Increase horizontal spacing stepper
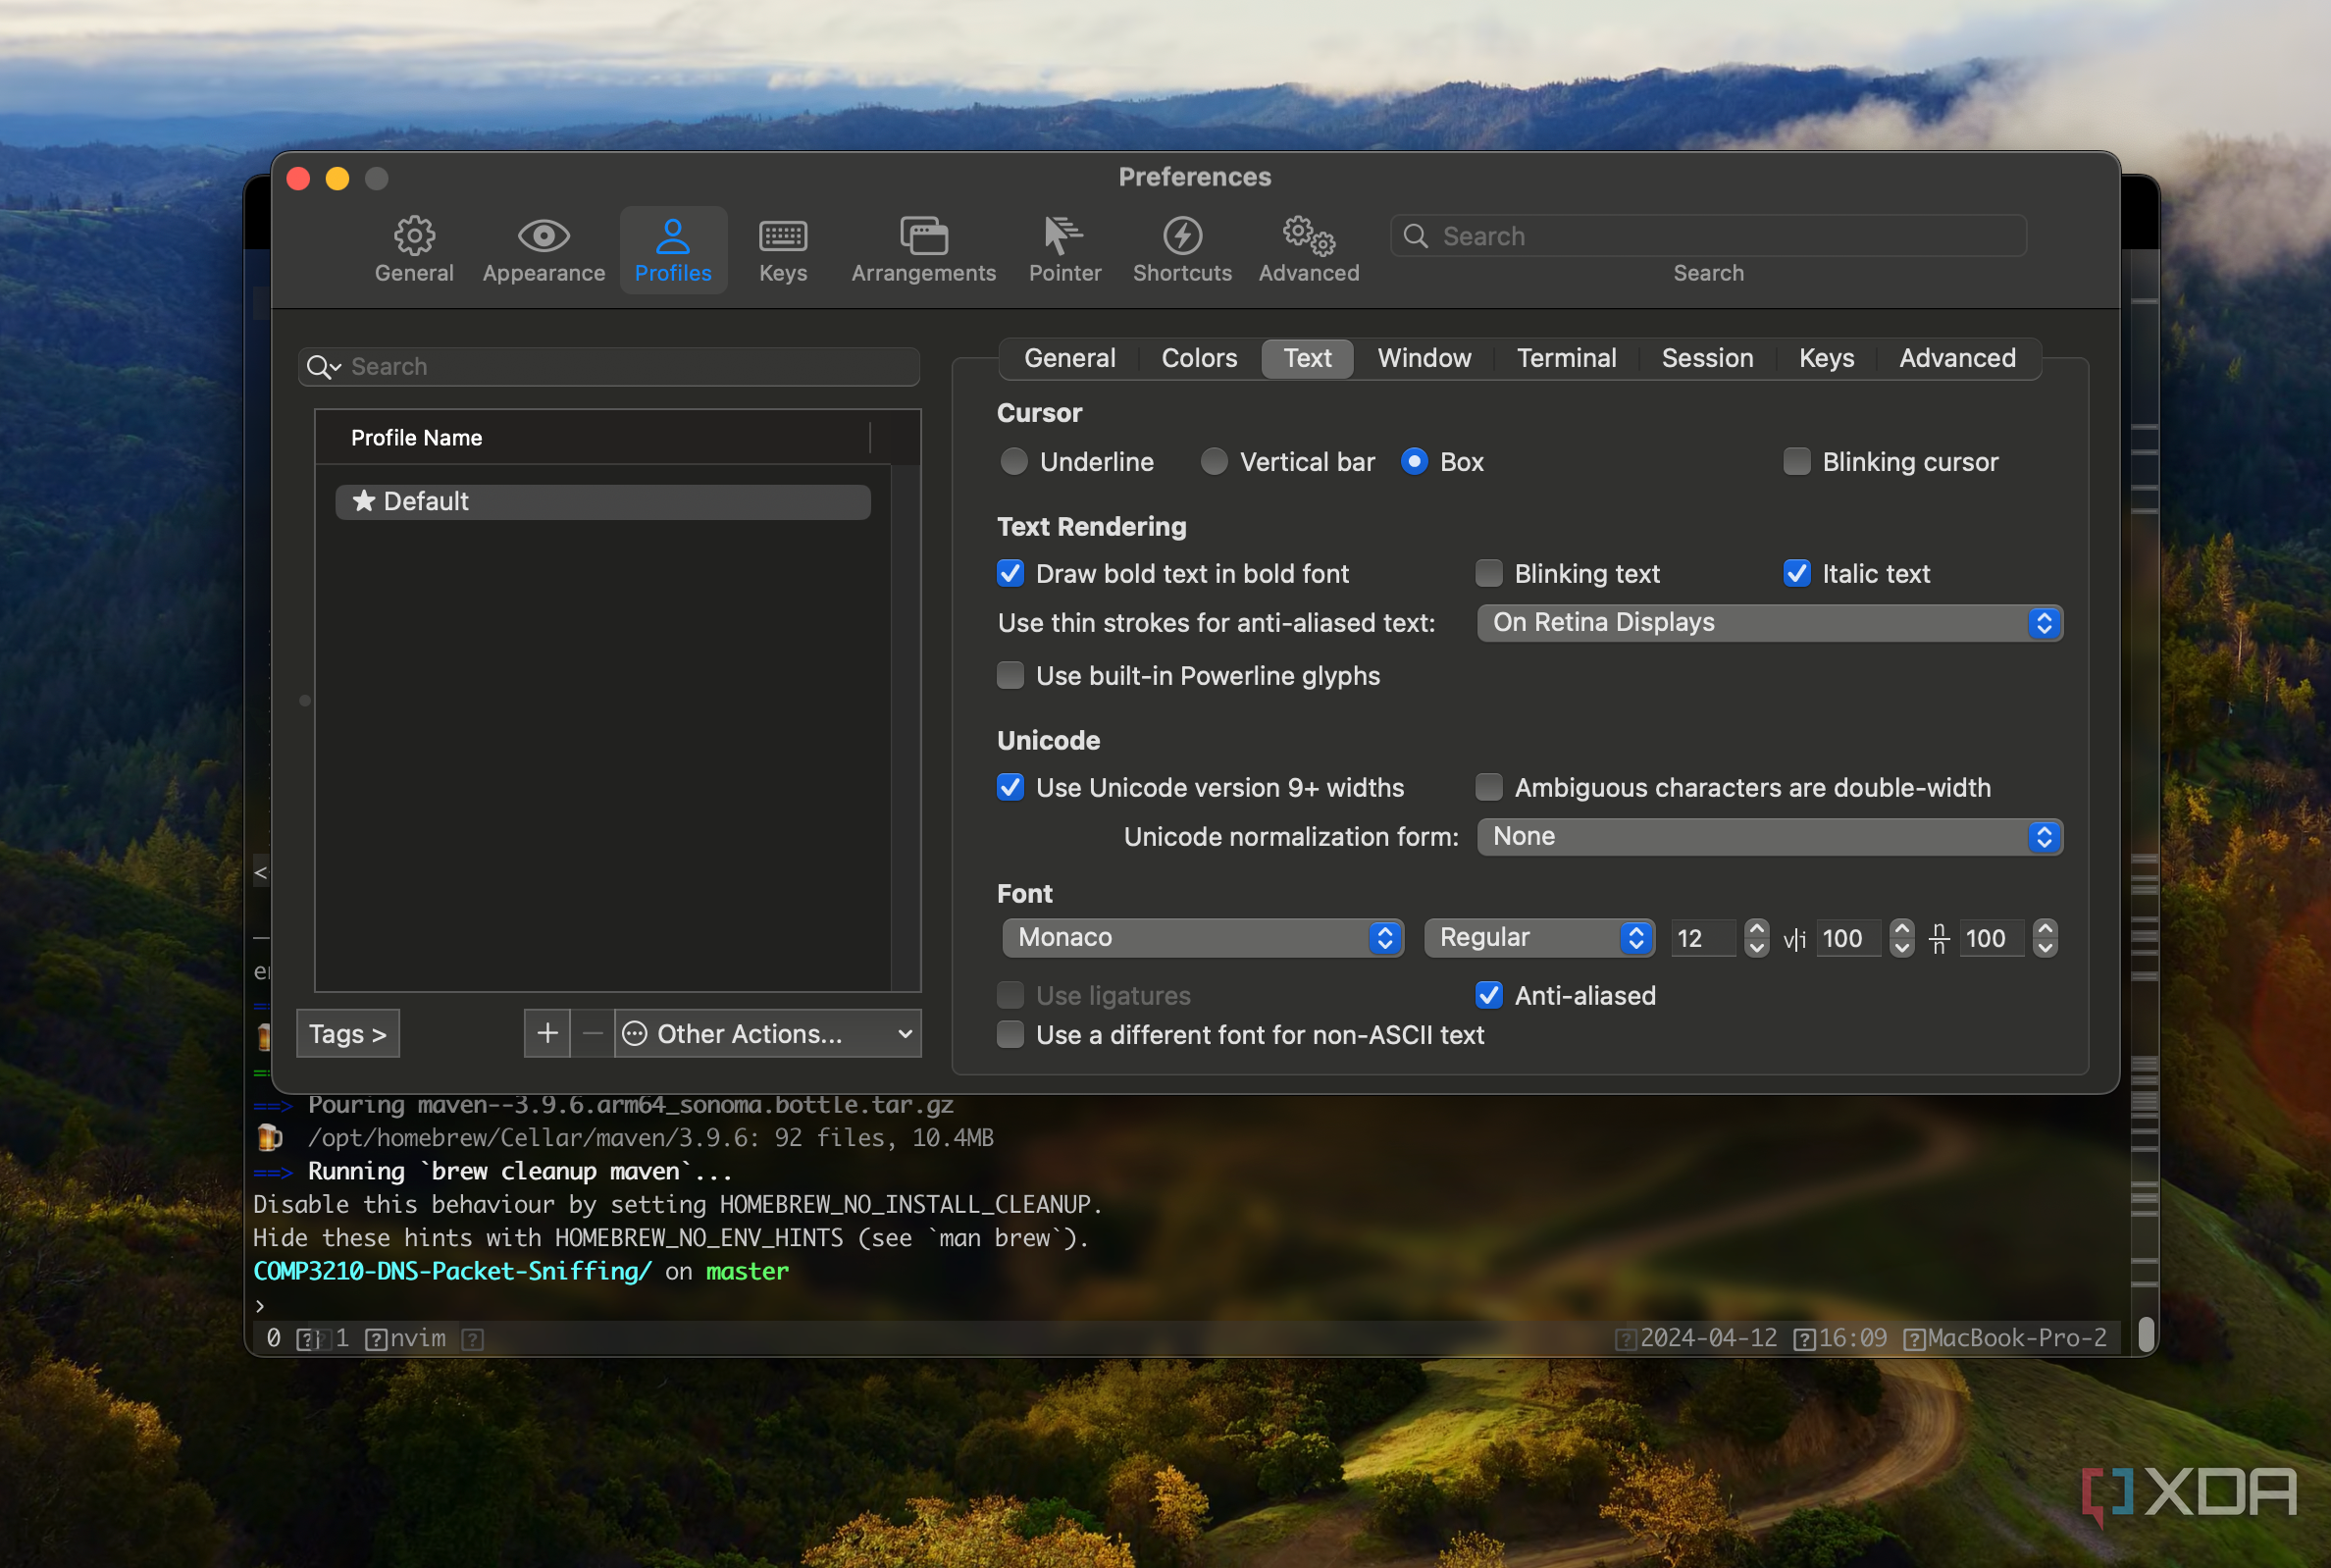This screenshot has height=1568, width=2331. click(1901, 929)
